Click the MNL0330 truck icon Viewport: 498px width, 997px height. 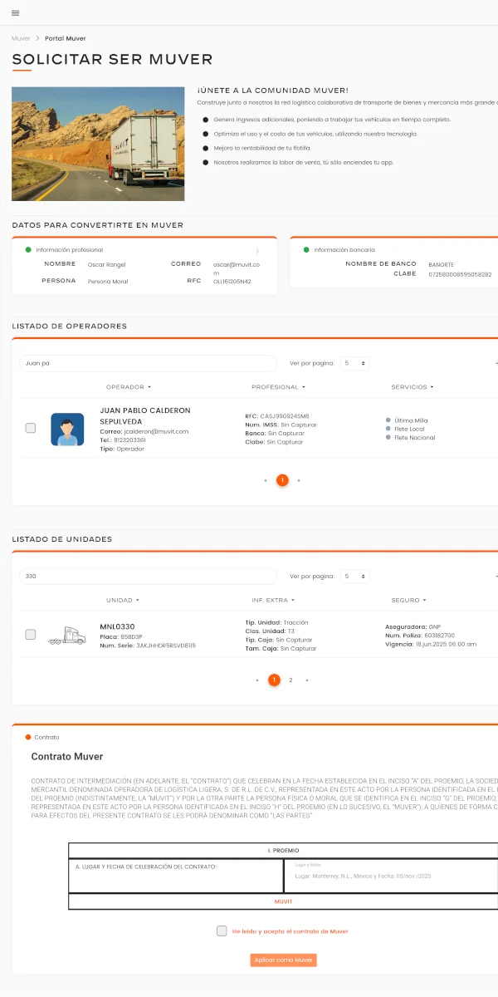[x=67, y=636]
